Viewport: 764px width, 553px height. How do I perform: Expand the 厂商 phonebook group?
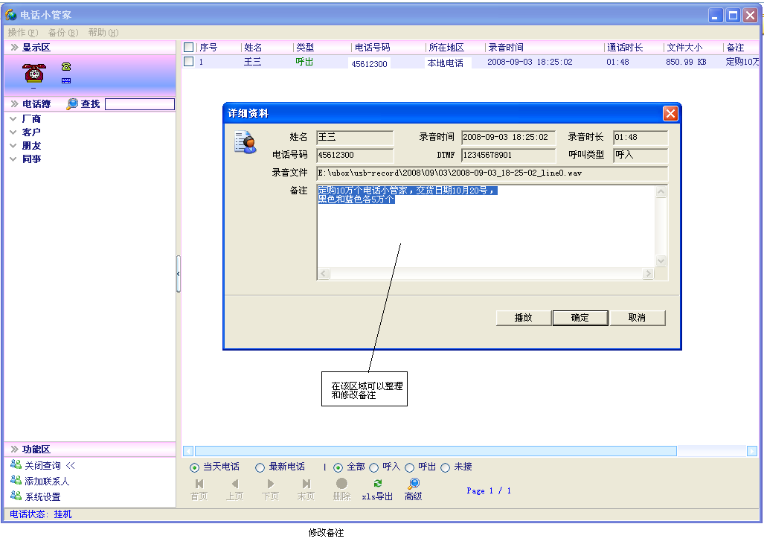pyautogui.click(x=13, y=118)
